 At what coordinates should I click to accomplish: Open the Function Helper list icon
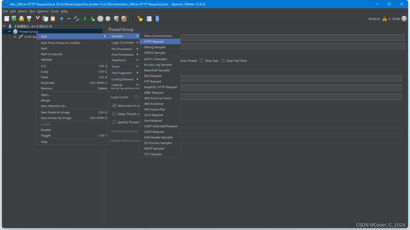[149, 19]
